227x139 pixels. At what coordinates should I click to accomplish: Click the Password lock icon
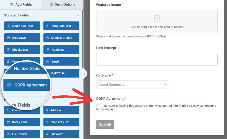[x=47, y=134]
